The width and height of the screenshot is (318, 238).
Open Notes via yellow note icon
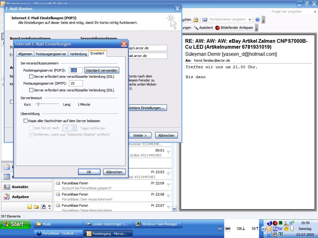[30, 207]
